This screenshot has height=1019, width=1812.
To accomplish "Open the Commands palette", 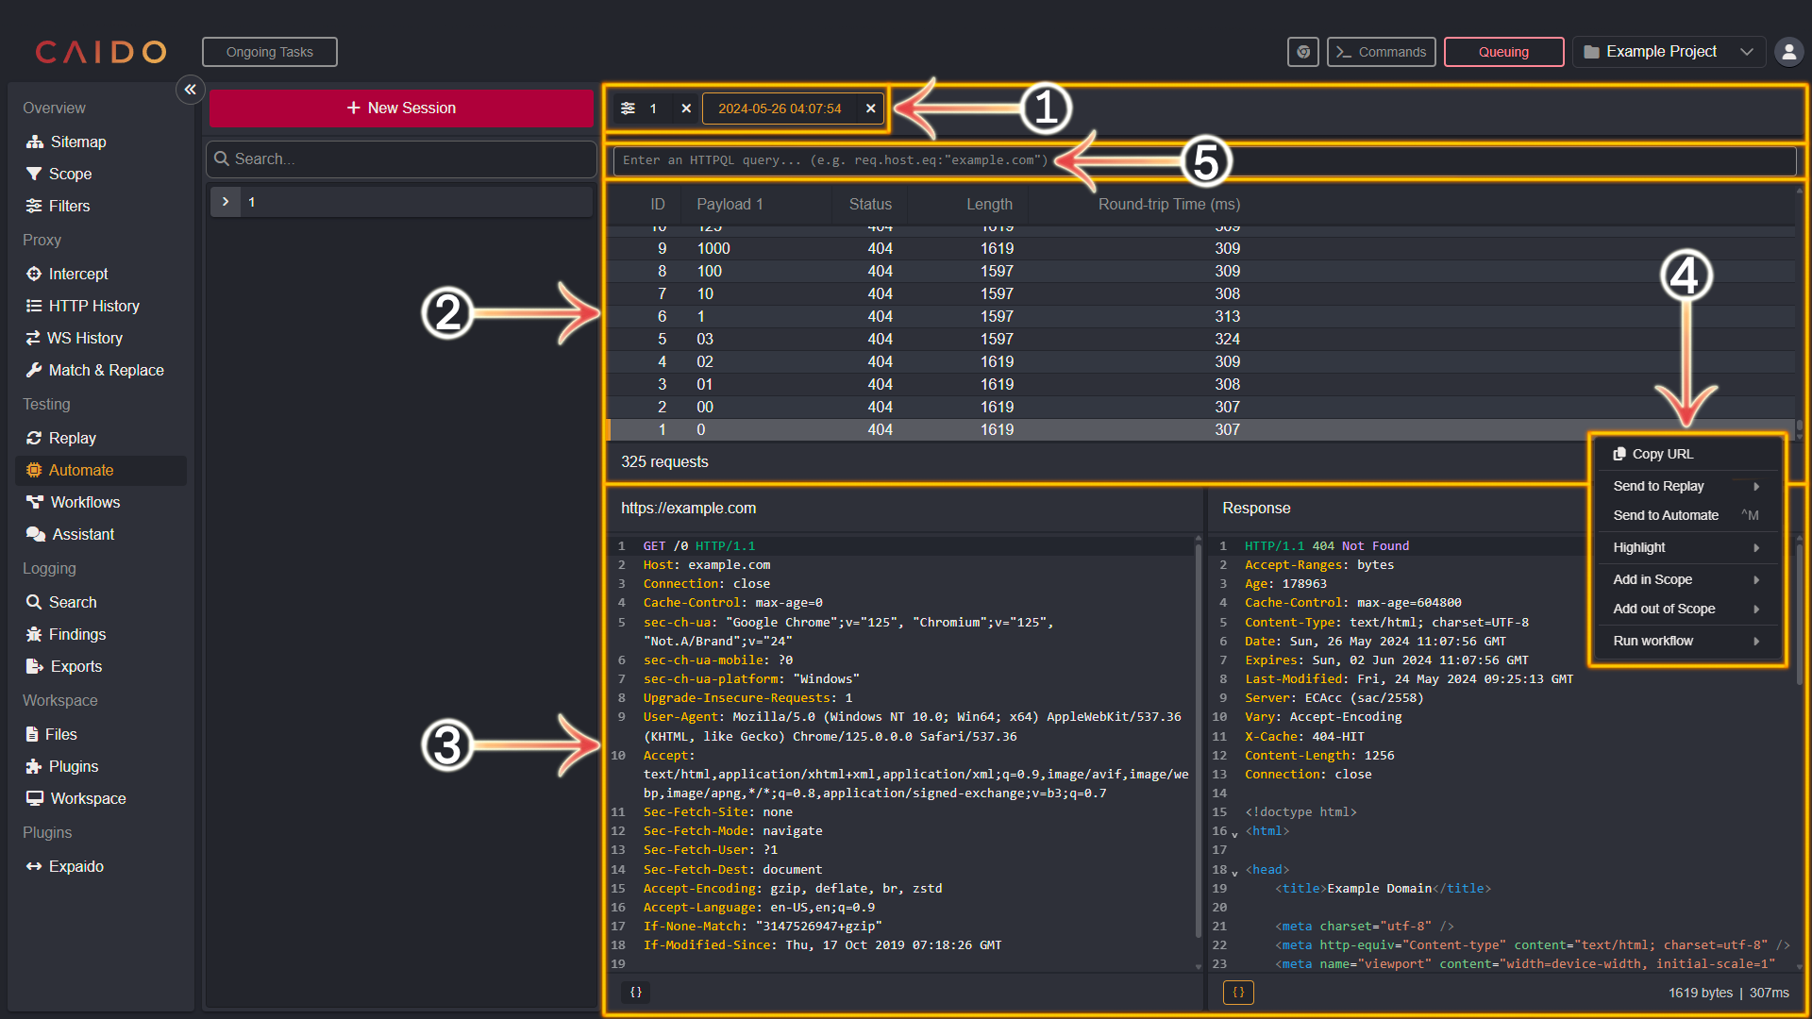I will pos(1381,52).
